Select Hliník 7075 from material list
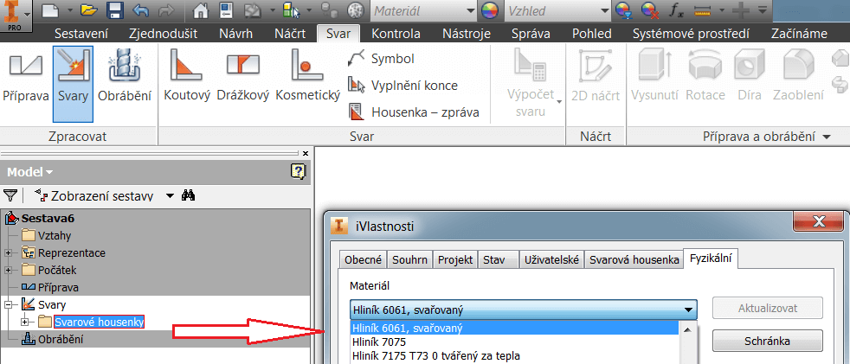The image size is (850, 364). (514, 342)
